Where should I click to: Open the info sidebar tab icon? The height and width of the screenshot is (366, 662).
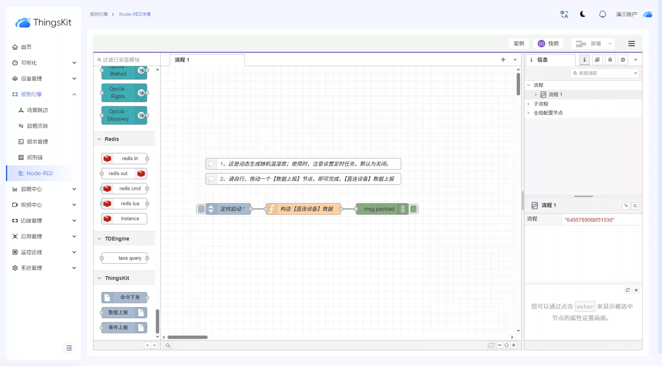pos(584,60)
